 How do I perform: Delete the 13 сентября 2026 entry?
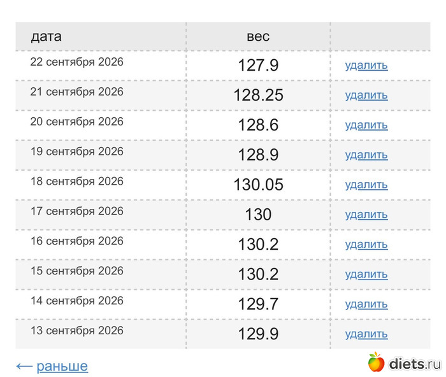[366, 334]
